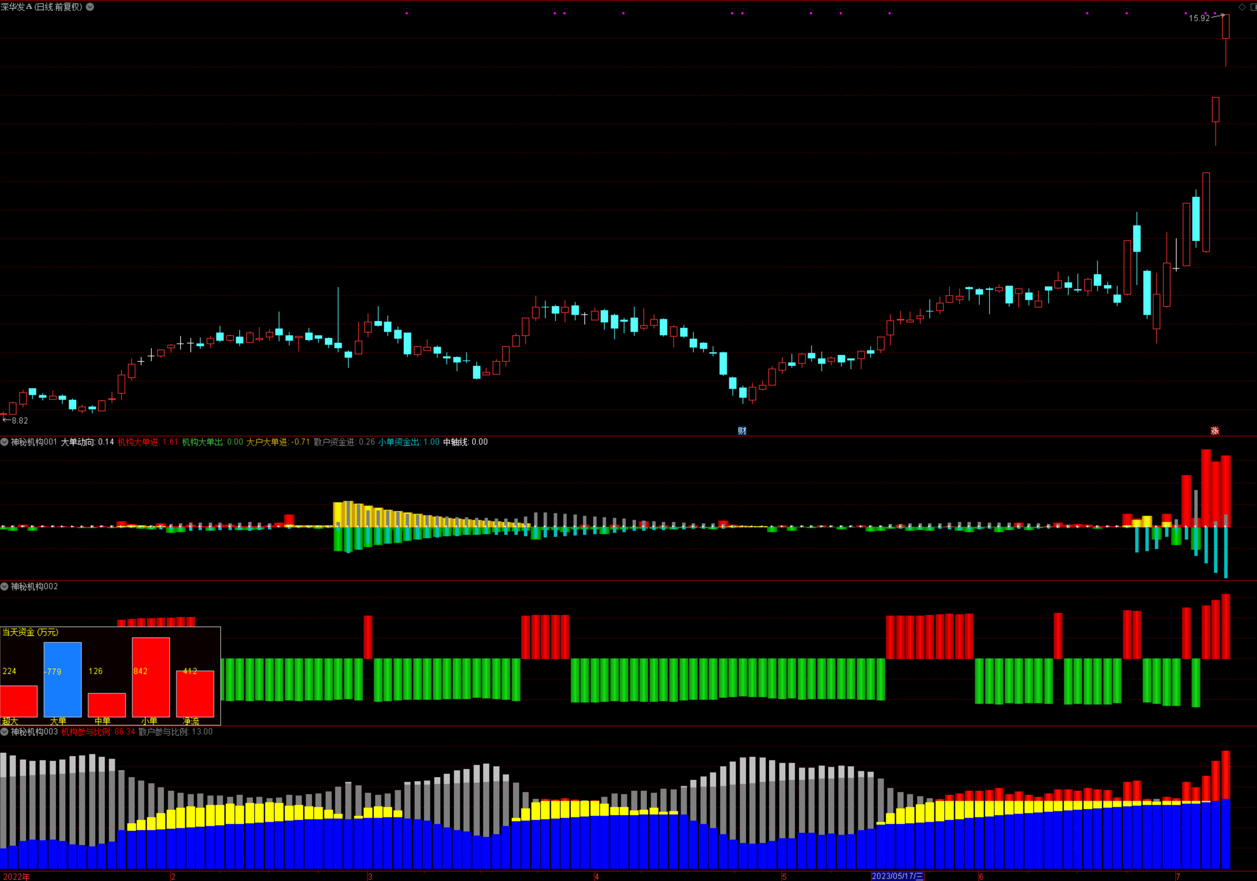
Task: Click the 2022年 label on the time axis
Action: pos(16,876)
